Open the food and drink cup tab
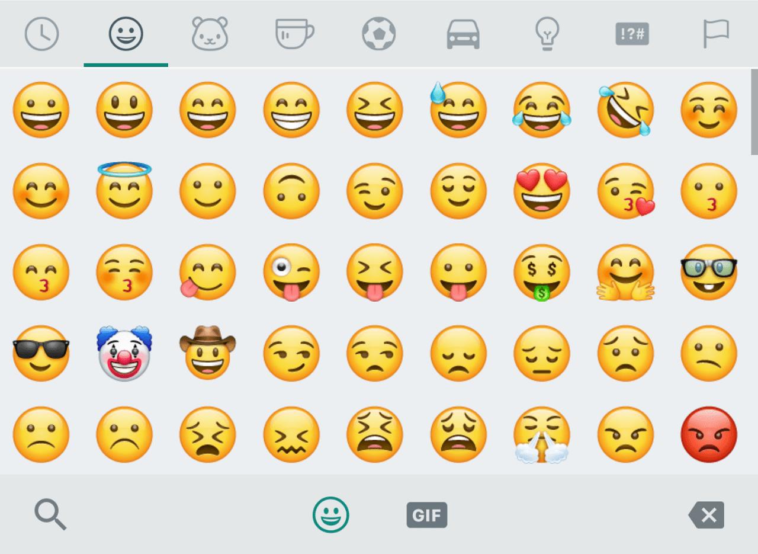The image size is (758, 554). 294,33
